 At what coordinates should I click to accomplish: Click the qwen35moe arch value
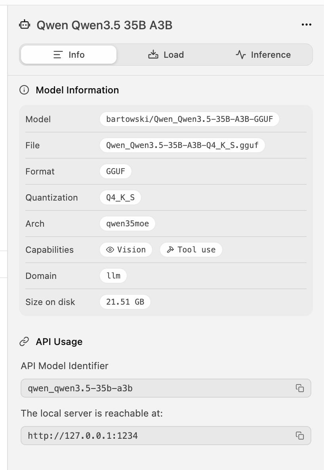pyautogui.click(x=128, y=223)
